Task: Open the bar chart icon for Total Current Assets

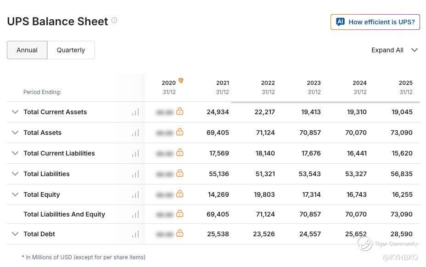Action: coord(135,112)
